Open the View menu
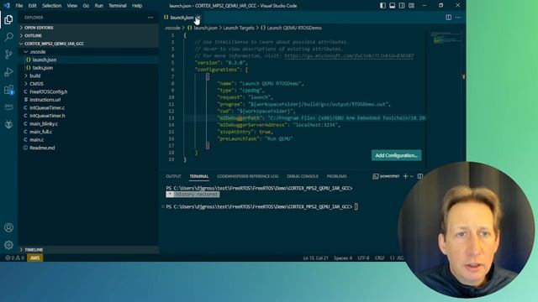Screen dimensions: 538x302 pos(71,6)
